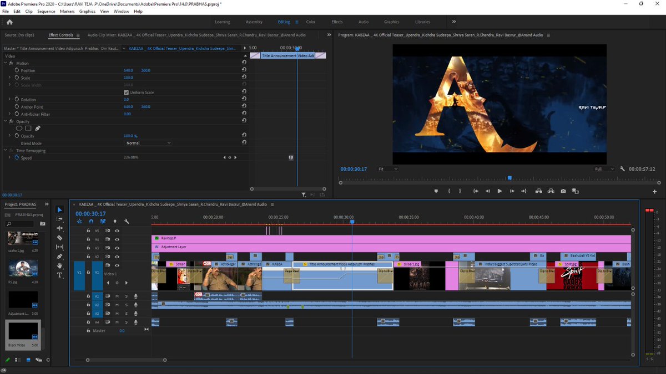Viewport: 666px width, 374px height.
Task: Toggle Position animation stopwatch
Action: tap(17, 70)
